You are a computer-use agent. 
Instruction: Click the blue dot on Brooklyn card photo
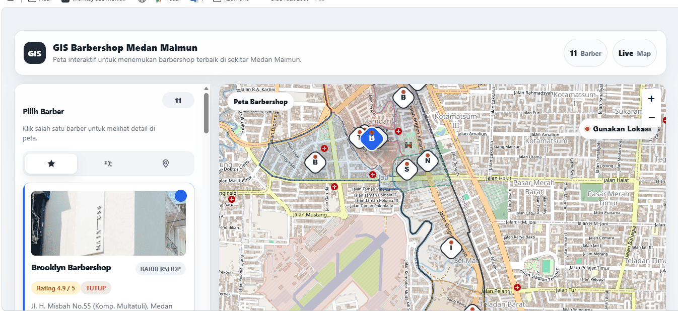[x=181, y=196]
